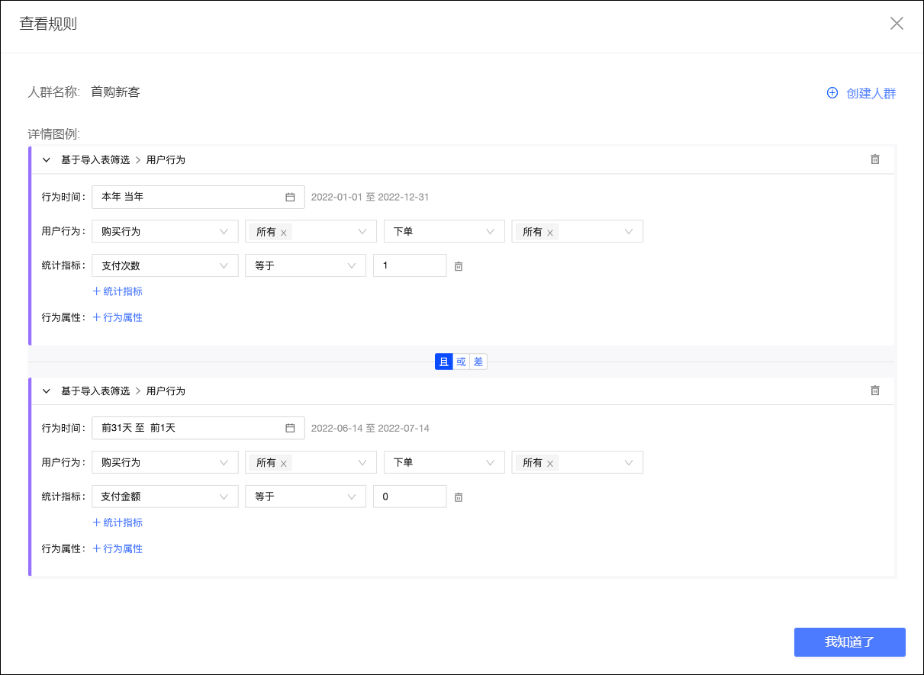This screenshot has width=924, height=675.
Task: Open 购买行为 dropdown in first rule
Action: (x=165, y=231)
